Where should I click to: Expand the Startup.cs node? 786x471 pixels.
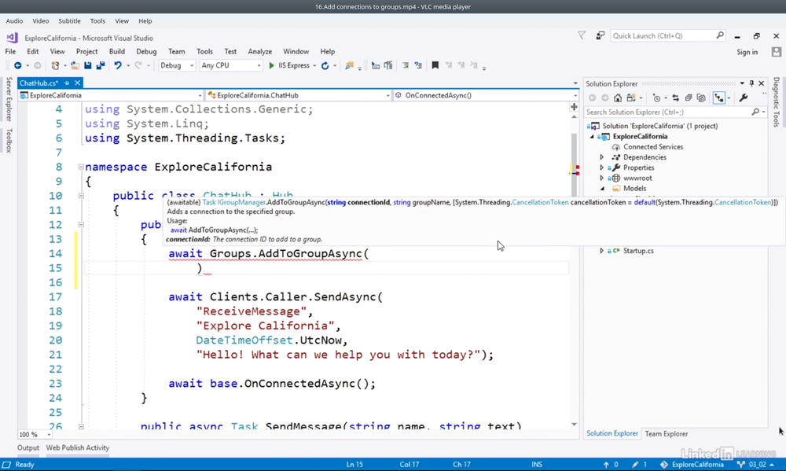[602, 251]
